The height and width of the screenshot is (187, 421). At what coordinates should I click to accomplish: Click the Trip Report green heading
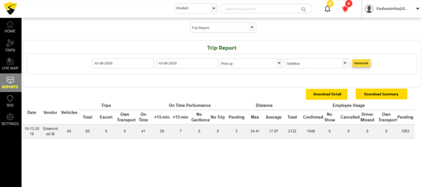pyautogui.click(x=222, y=48)
